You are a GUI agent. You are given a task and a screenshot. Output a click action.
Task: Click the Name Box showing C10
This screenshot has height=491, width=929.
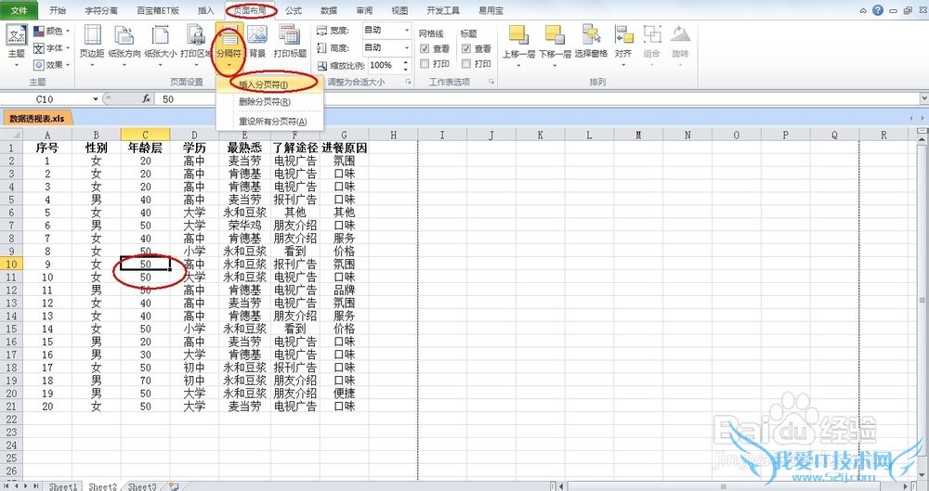tap(45, 99)
